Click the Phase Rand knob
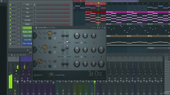Viewport: 170px width, 95px height. (51, 75)
